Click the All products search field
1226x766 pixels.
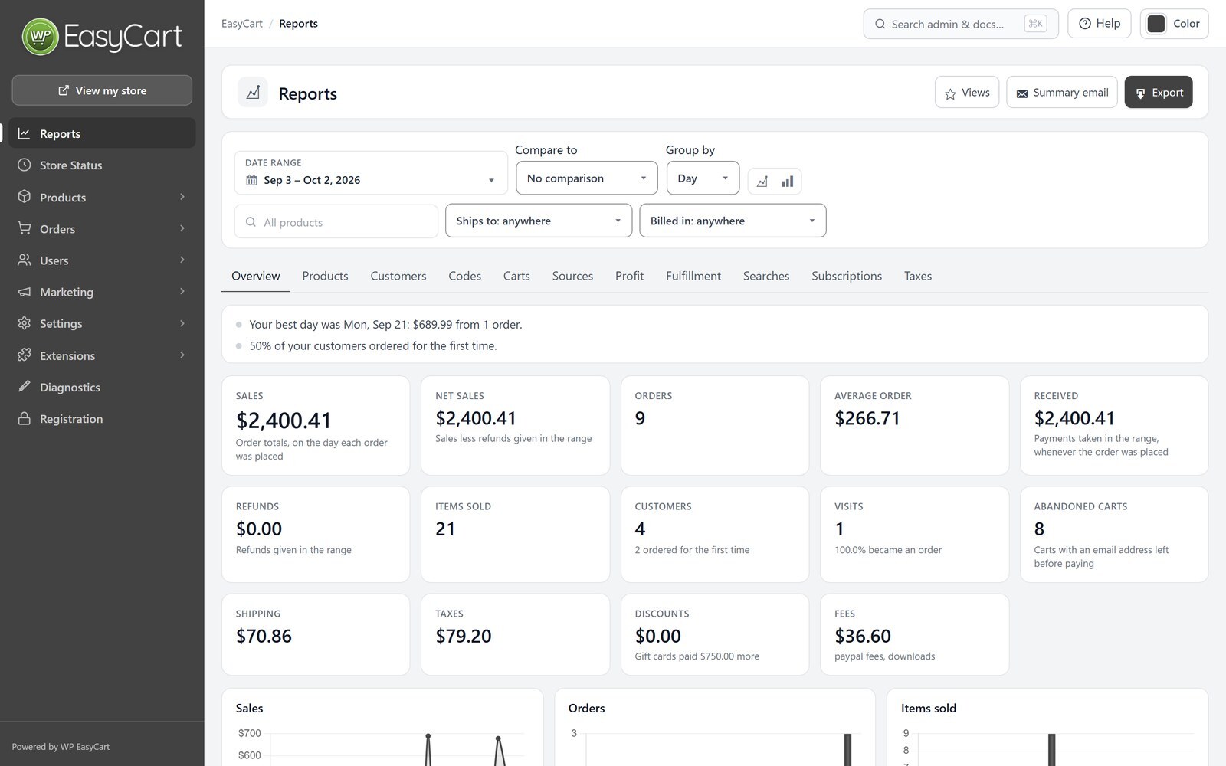(x=336, y=222)
